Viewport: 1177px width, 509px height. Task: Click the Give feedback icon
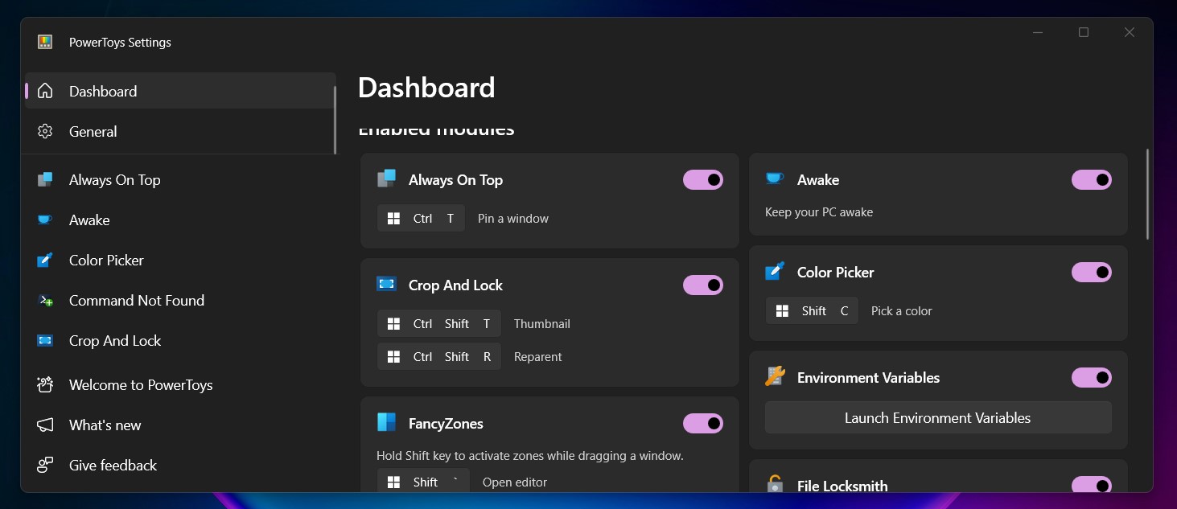[45, 465]
